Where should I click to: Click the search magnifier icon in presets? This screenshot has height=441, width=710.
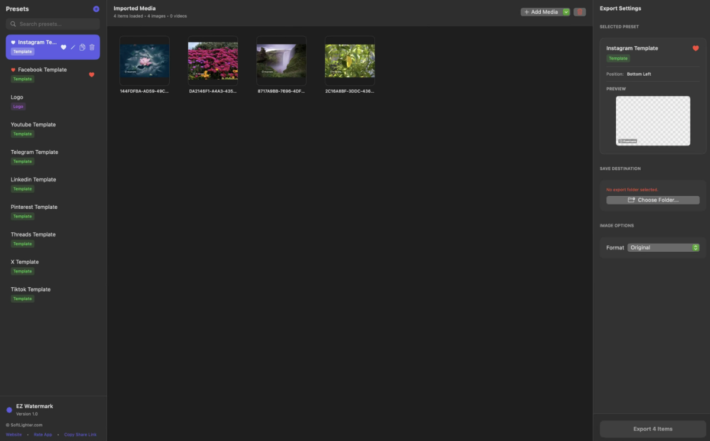click(x=13, y=24)
